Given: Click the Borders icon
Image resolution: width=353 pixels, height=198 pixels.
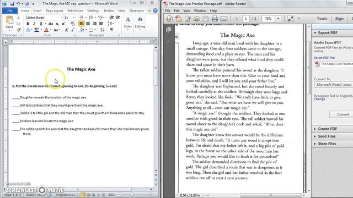Looking at the screenshot, I should coord(90,30).
